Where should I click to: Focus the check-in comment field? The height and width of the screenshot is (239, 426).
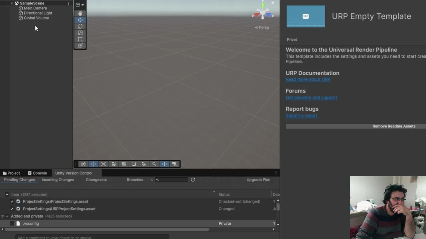click(93, 237)
